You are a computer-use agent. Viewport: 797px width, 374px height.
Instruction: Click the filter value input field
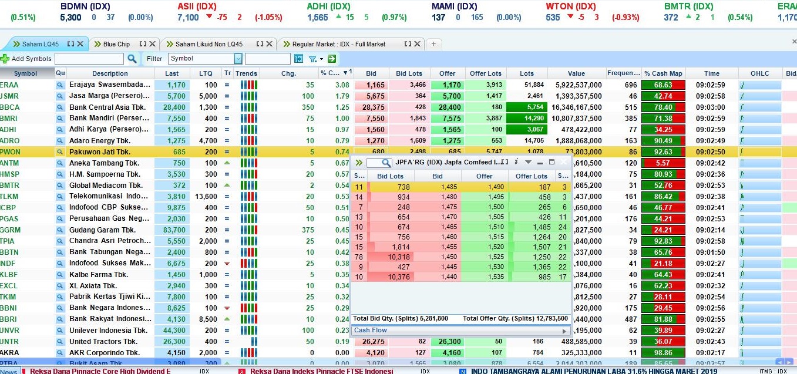click(x=268, y=59)
